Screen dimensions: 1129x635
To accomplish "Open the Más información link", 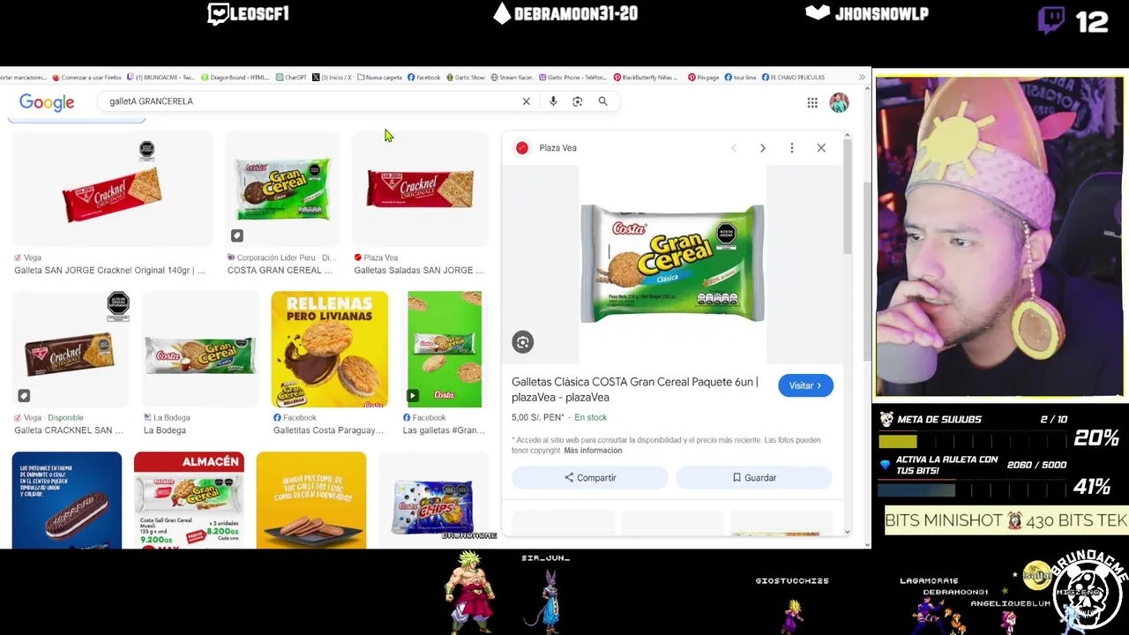I will (x=593, y=451).
